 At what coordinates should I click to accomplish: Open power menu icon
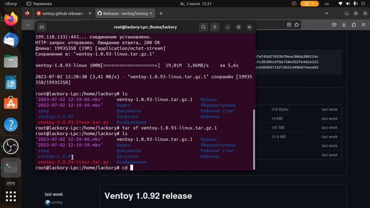click(363, 3)
